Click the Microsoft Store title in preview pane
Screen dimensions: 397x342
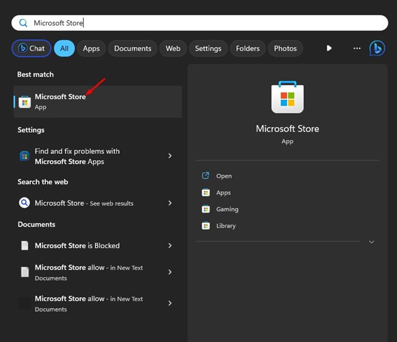pyautogui.click(x=287, y=128)
